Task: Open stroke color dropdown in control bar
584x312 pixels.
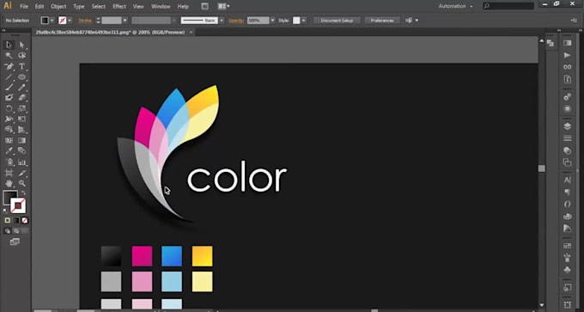Action: click(x=70, y=21)
